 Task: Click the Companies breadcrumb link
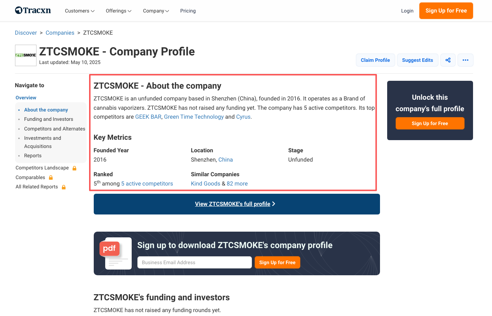click(60, 33)
